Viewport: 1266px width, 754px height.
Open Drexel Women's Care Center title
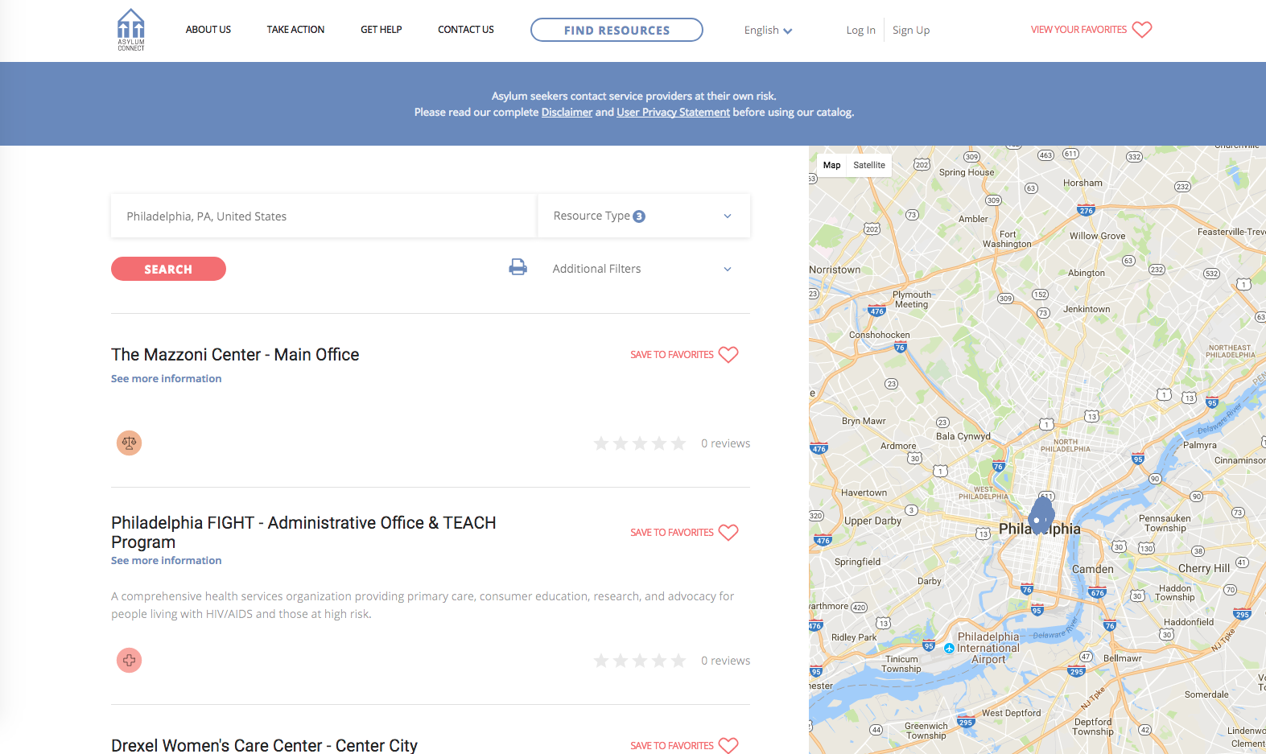click(264, 745)
